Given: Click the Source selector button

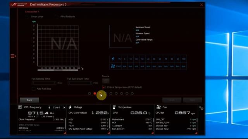Looking at the screenshot, I should (106, 81).
